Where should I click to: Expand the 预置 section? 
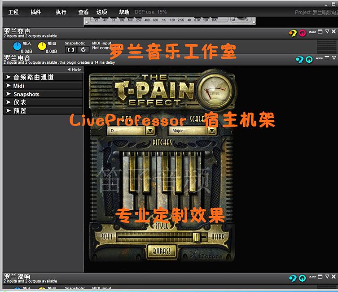(43, 111)
